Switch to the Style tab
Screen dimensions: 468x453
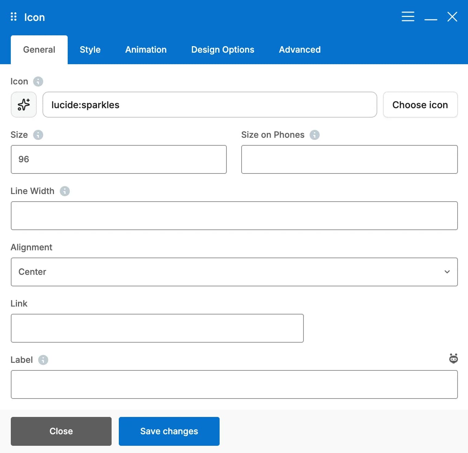click(90, 50)
